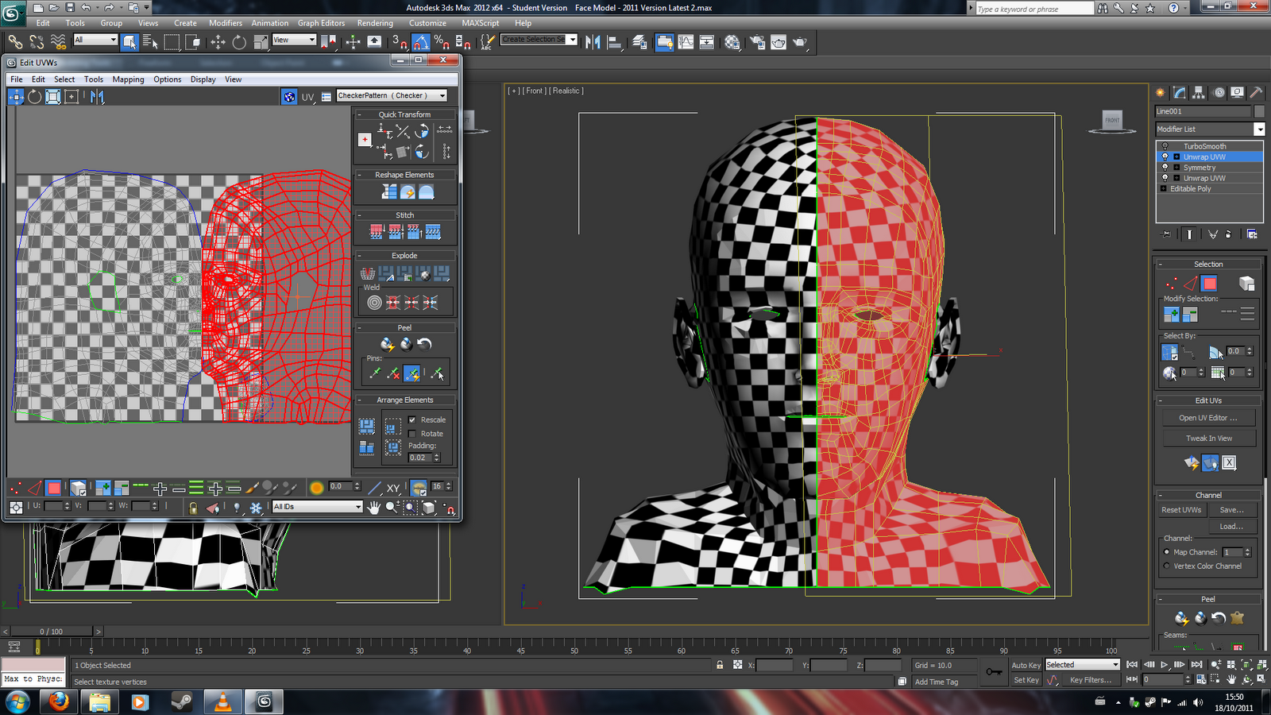Open the All IDs material filter dropdown

click(x=359, y=507)
